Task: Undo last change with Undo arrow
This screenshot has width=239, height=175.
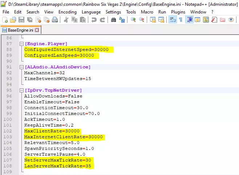Action: 94,20
